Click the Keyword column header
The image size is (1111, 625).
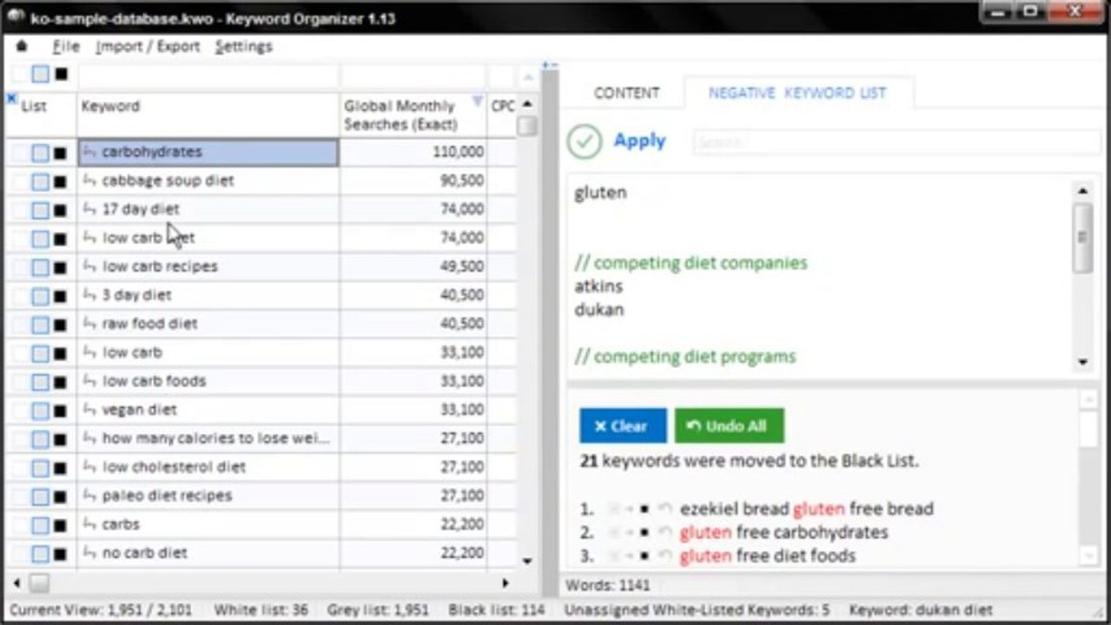coord(208,115)
